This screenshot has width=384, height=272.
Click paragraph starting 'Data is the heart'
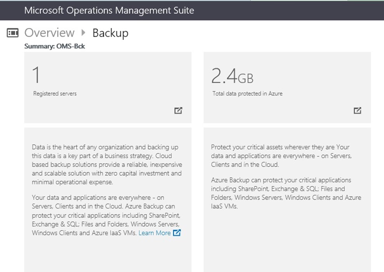tap(107, 165)
